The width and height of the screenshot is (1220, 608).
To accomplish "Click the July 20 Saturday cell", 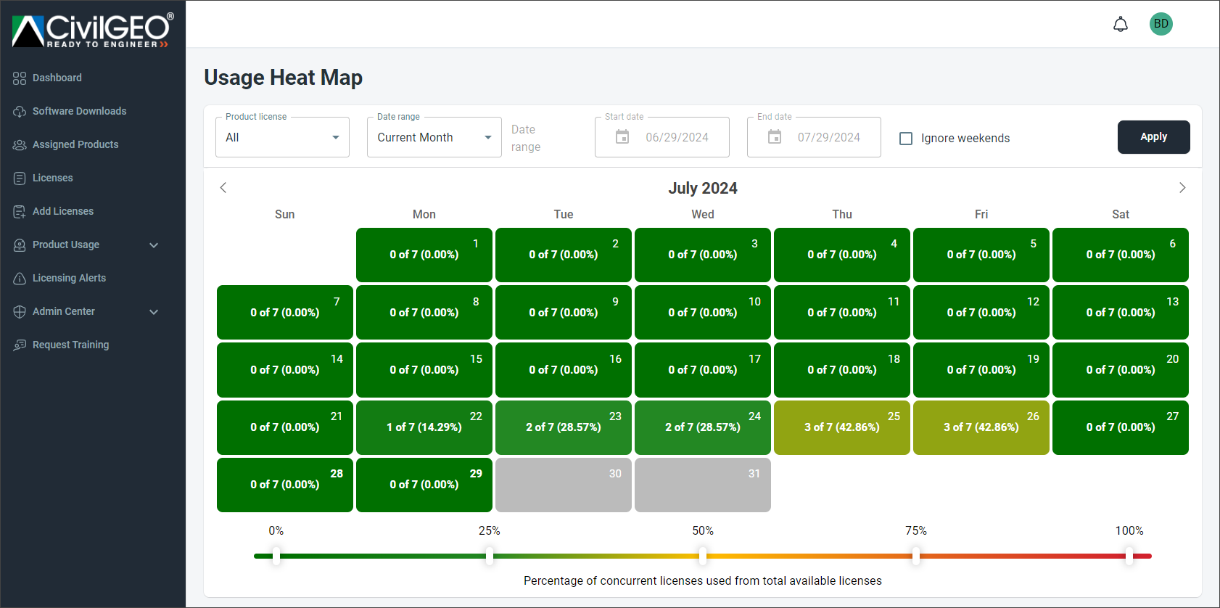I will coord(1121,370).
